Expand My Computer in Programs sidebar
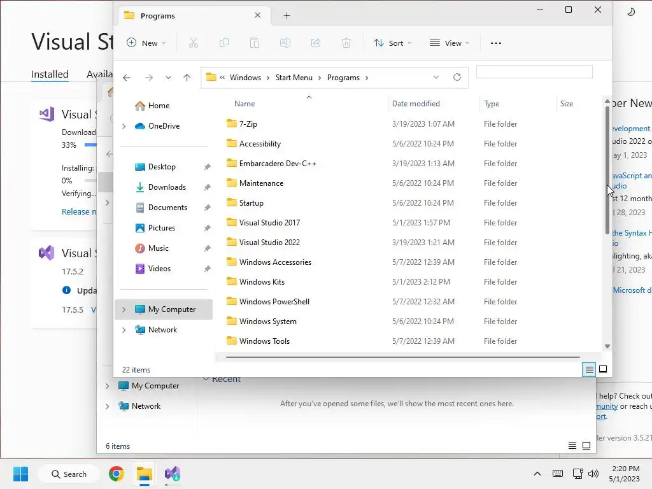Viewport: 652px width, 489px height. [124, 309]
